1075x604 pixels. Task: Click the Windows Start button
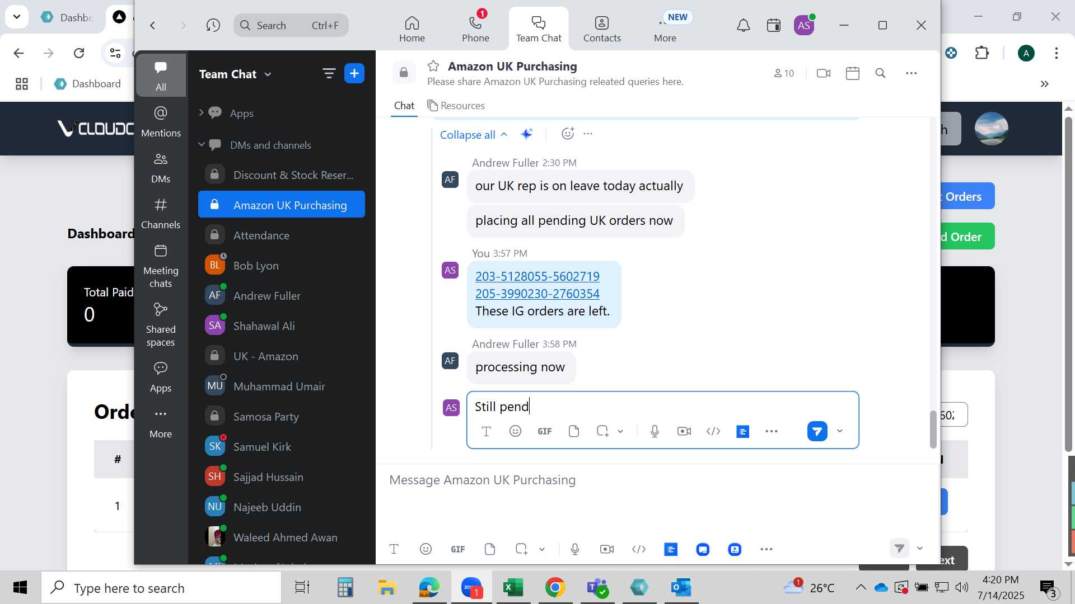point(20,588)
